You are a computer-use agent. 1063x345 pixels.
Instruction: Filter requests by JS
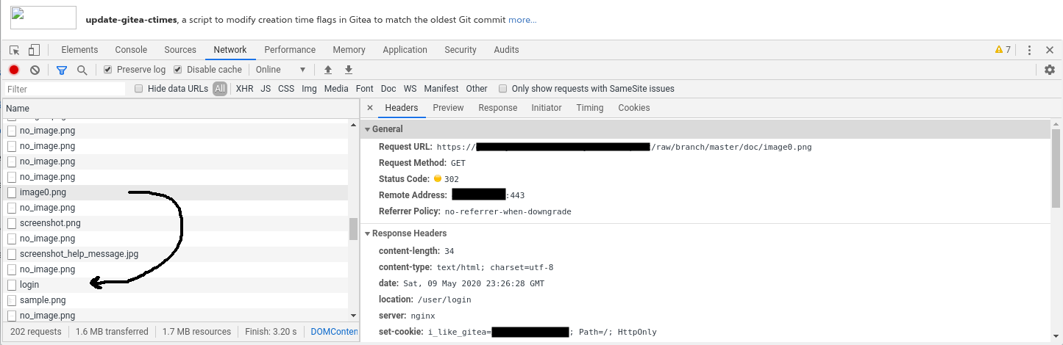[x=266, y=89]
